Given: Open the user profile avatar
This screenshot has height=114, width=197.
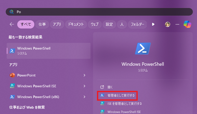Looking at the screenshot, I should (168, 24).
